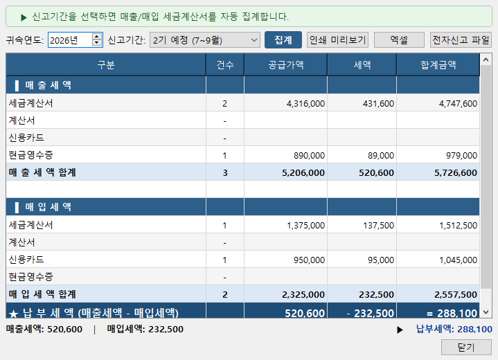Click the 2,557,500 total cell

click(x=438, y=294)
